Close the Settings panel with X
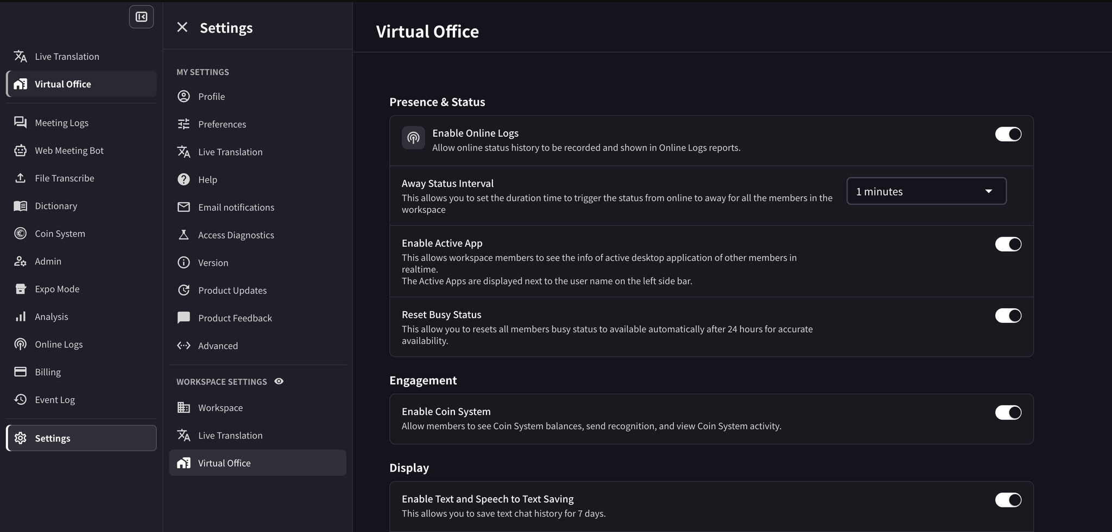Image resolution: width=1112 pixels, height=532 pixels. (x=182, y=27)
